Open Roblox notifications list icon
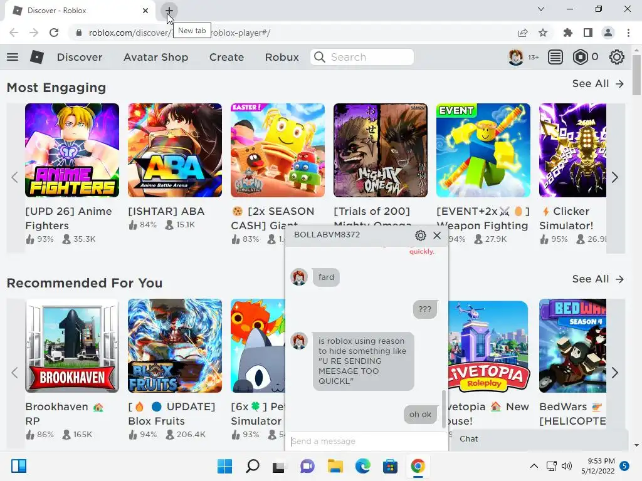642x481 pixels. (x=555, y=57)
